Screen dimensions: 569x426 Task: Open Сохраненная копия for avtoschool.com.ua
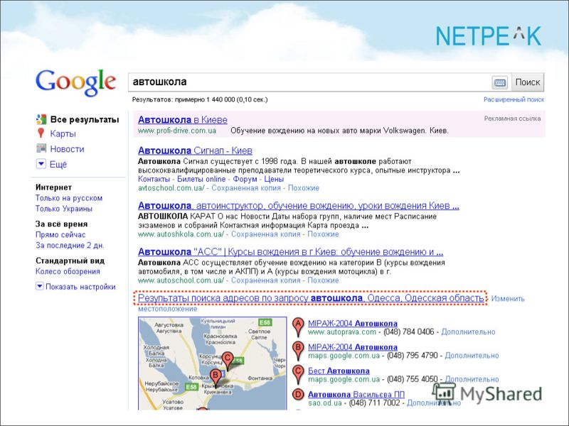pyautogui.click(x=246, y=188)
